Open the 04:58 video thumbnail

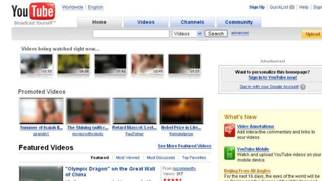[73, 64]
